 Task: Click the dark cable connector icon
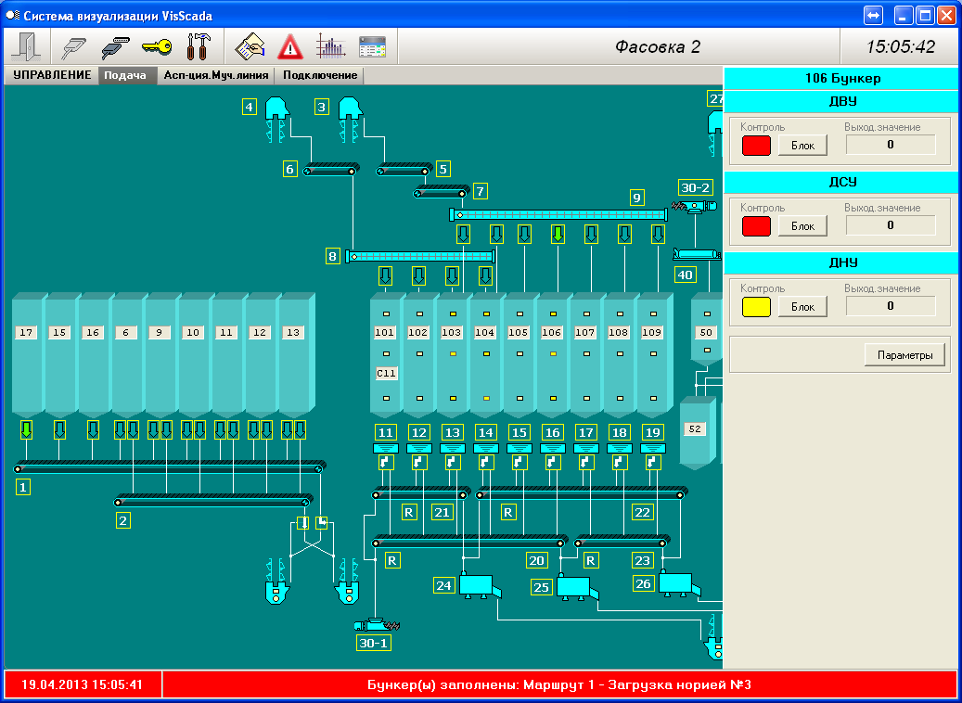click(x=116, y=46)
